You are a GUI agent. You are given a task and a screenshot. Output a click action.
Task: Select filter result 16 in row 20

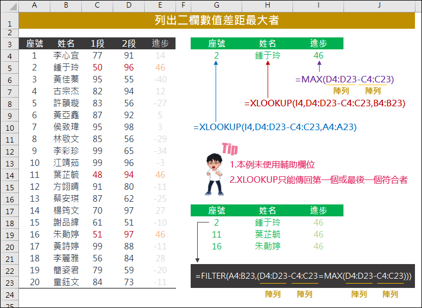pos(217,246)
